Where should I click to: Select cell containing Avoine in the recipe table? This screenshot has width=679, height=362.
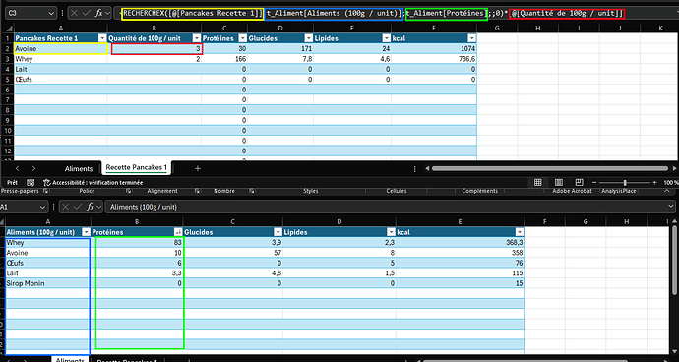click(x=61, y=49)
